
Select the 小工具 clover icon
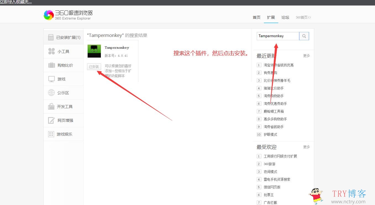[51, 51]
